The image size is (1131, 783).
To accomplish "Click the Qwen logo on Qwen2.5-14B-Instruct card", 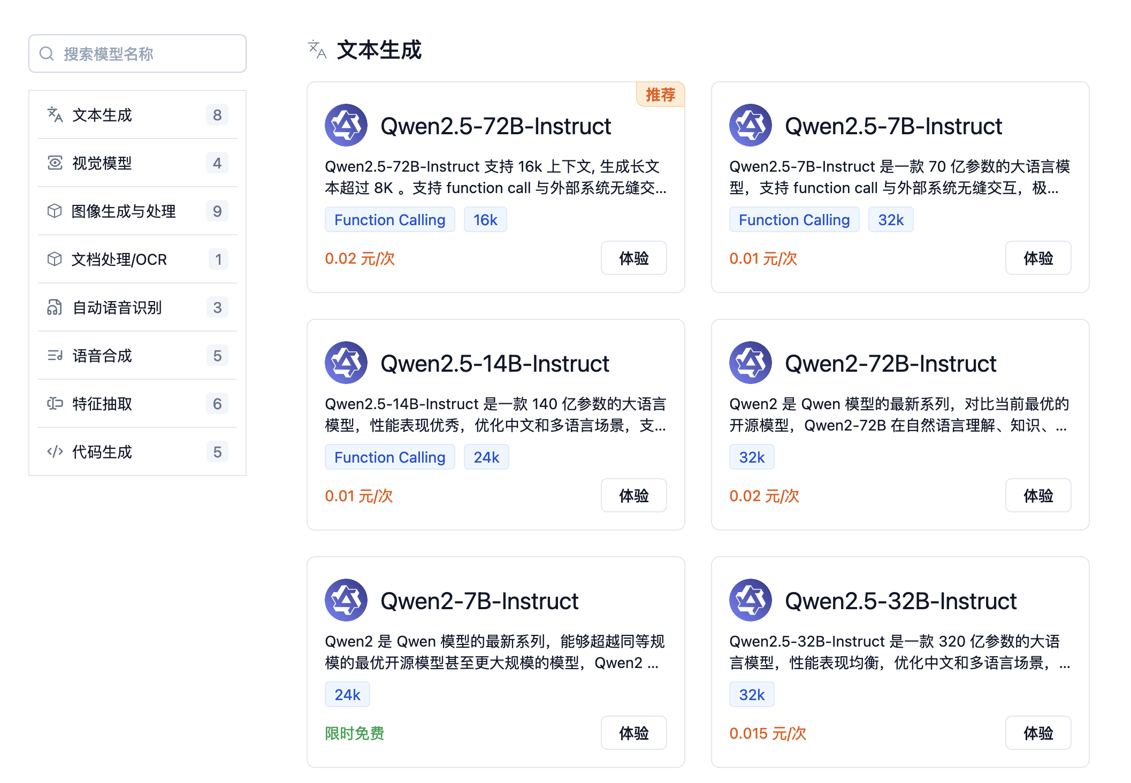I will click(x=346, y=363).
